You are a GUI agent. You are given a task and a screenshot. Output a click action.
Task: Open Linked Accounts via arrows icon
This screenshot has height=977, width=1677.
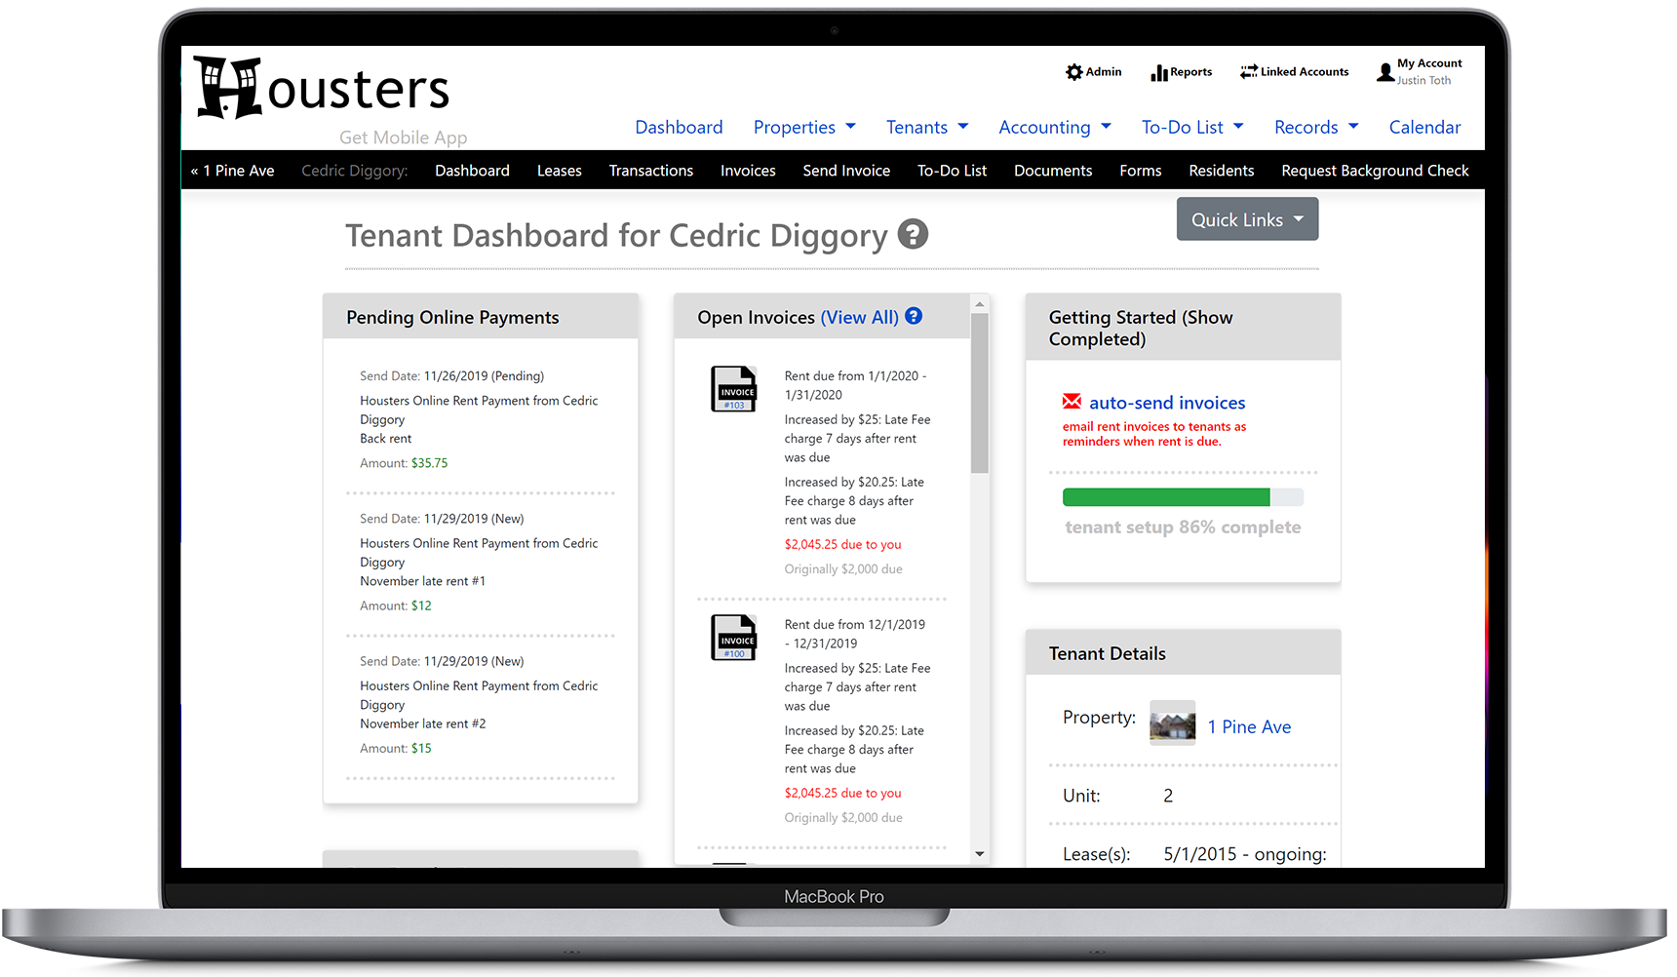click(x=1249, y=70)
